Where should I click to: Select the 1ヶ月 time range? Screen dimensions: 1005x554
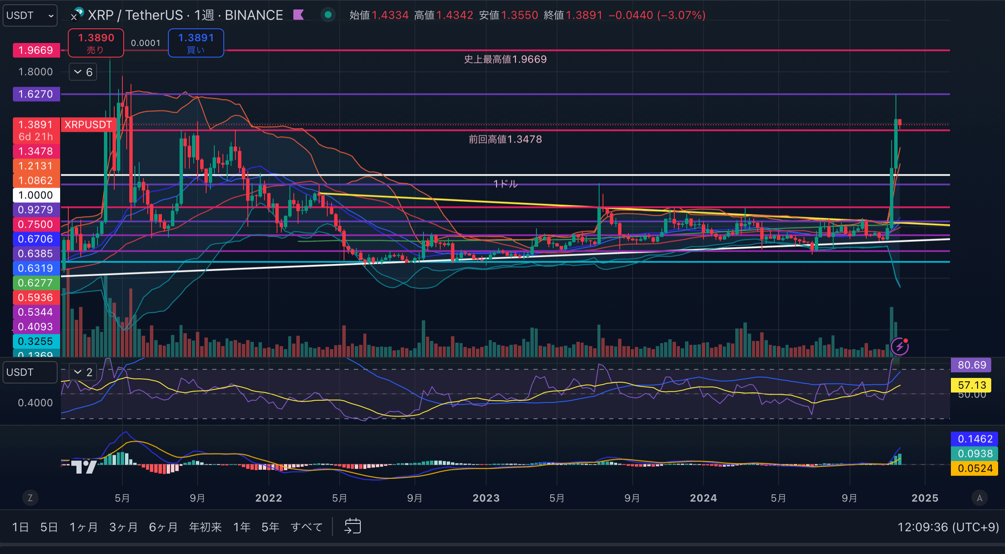tap(84, 527)
